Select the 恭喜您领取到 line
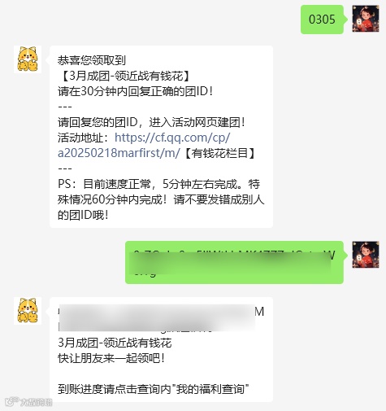 point(92,60)
